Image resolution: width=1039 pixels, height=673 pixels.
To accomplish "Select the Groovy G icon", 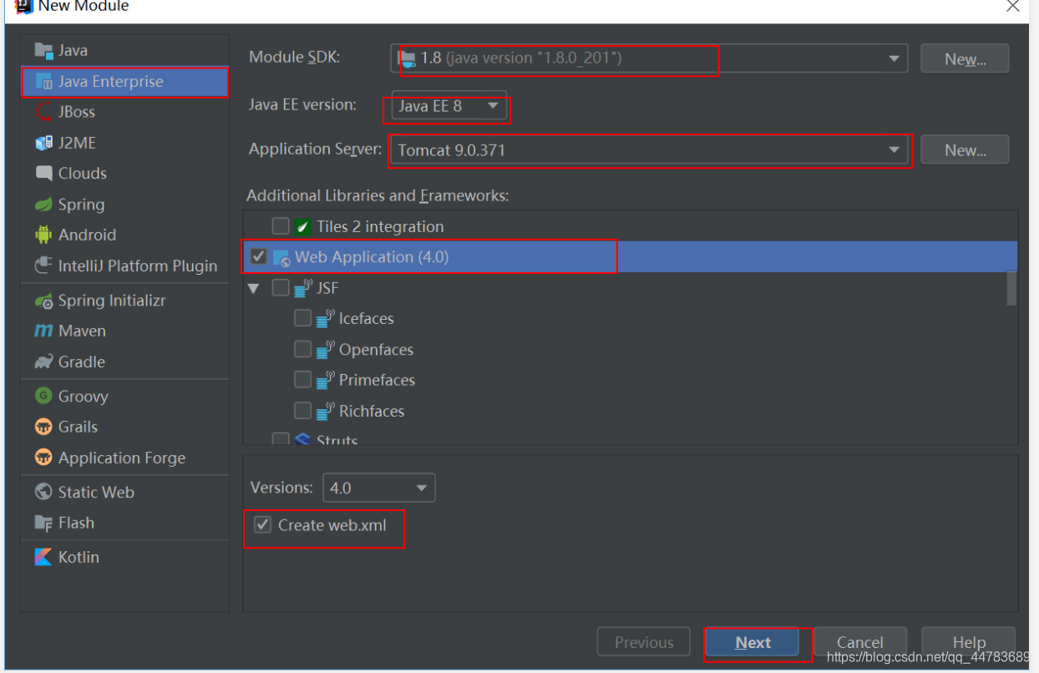I will coord(43,396).
